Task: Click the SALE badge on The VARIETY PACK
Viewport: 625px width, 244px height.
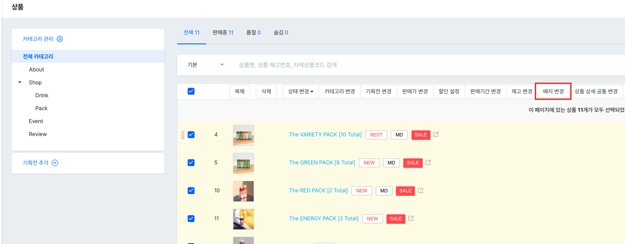Action: point(421,135)
